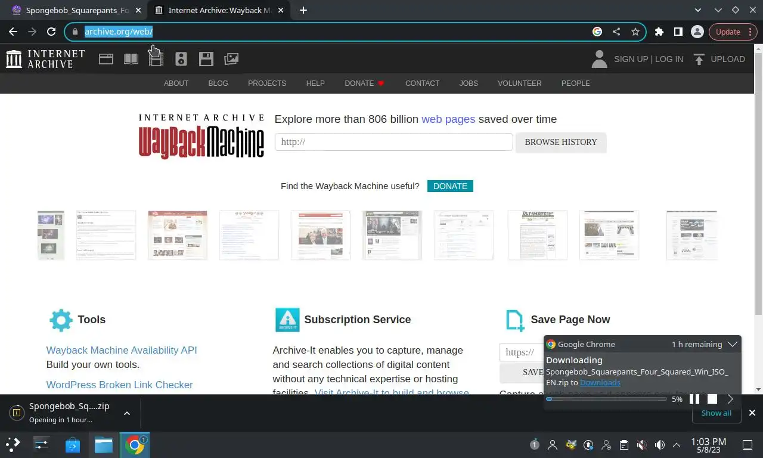
Task: Open the Video film strip icon
Action: pos(156,58)
